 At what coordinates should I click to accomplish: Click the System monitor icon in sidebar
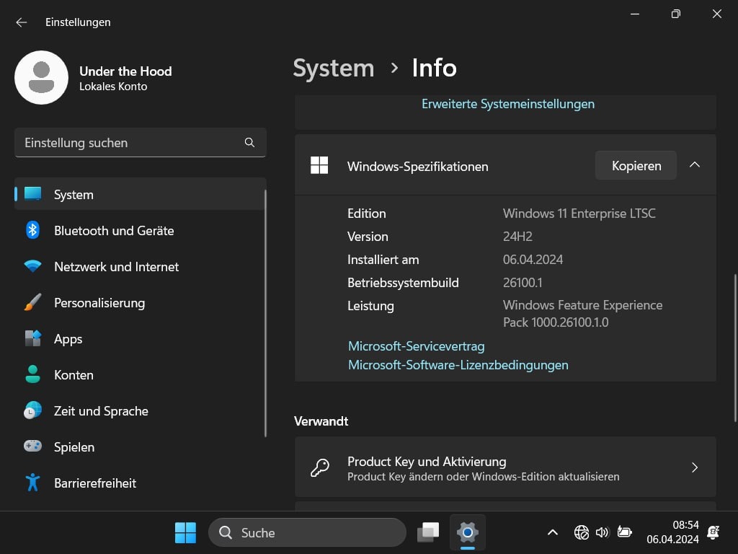click(32, 193)
